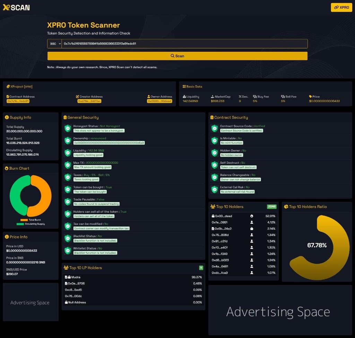Click the XPSCAN logo

[x=16, y=8]
